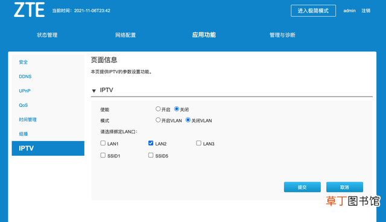
Task: Open 组播 in the sidebar
Action: tap(24, 134)
